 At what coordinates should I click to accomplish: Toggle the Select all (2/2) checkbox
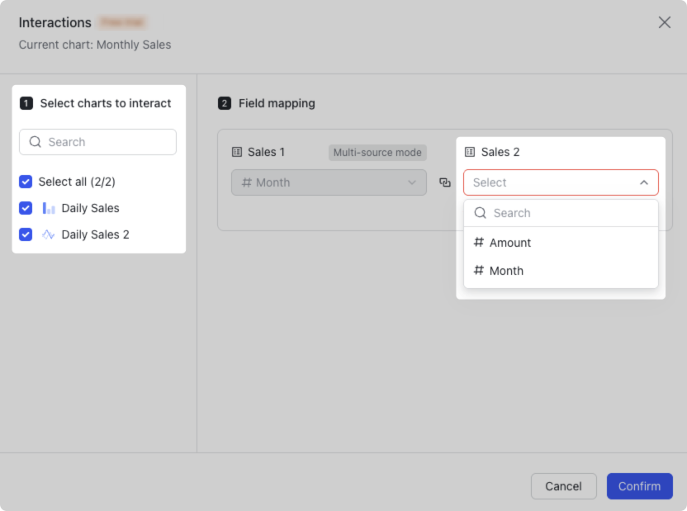point(26,182)
